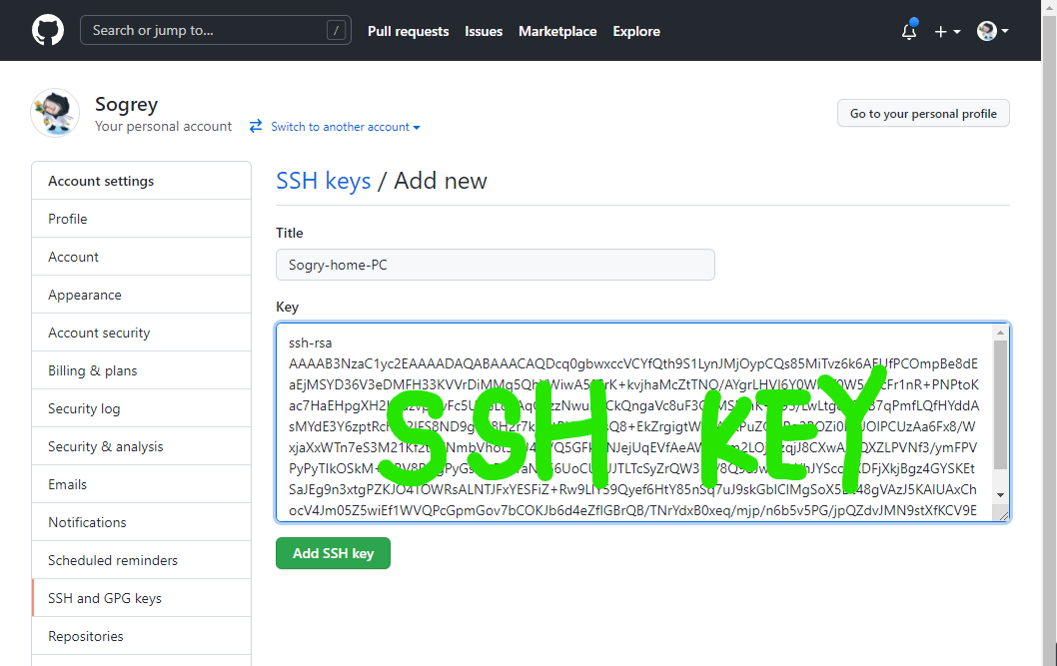Click the GitHub logo icon
The width and height of the screenshot is (1057, 666).
pos(47,30)
